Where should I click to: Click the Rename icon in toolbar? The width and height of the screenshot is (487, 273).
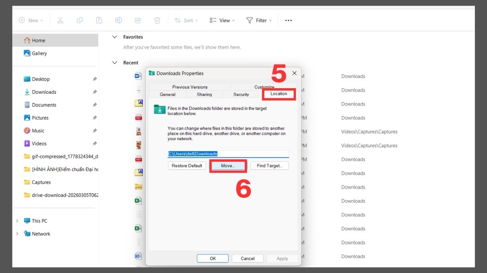coord(119,20)
